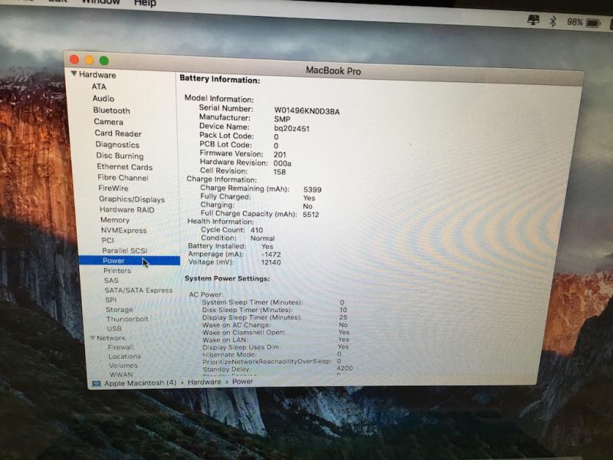Select USB in the sidebar
This screenshot has width=613, height=460.
tap(114, 329)
